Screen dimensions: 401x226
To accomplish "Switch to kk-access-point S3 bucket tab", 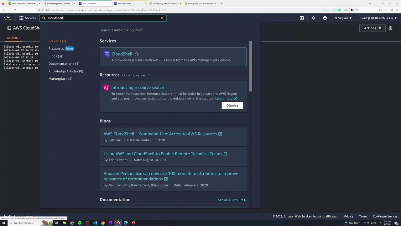I will tap(23, 3).
